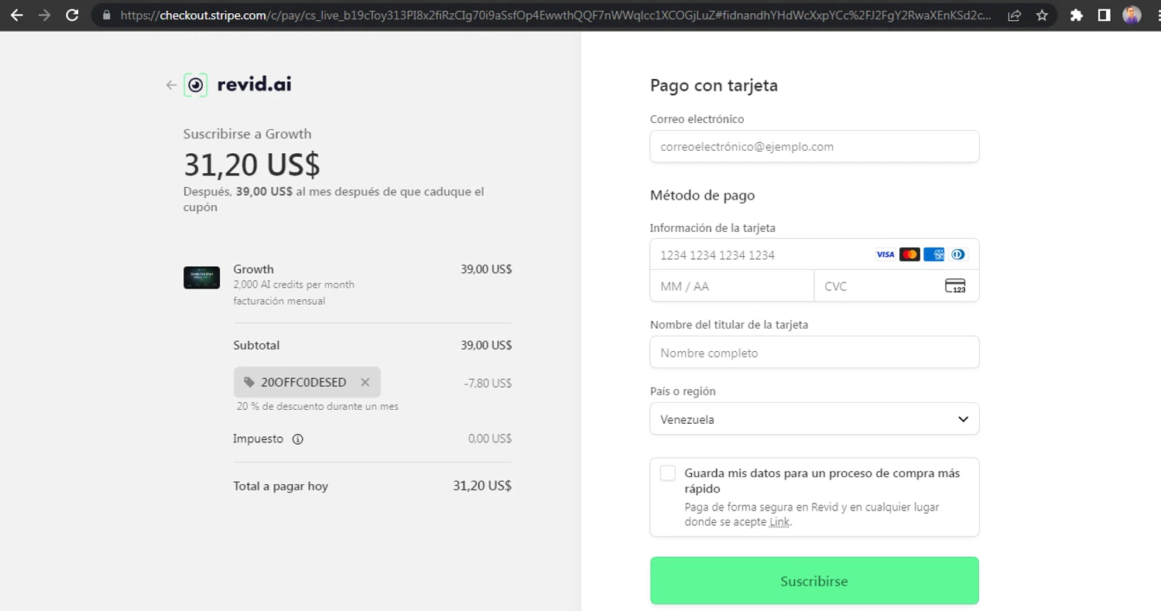Open the Chrome profile avatar
Viewport: 1161px width, 611px height.
pos(1132,15)
